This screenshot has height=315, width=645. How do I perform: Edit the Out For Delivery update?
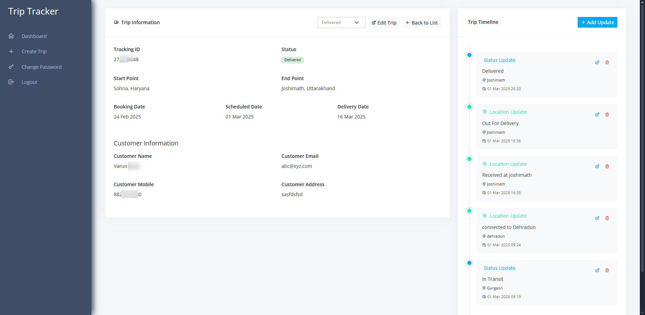coord(597,115)
